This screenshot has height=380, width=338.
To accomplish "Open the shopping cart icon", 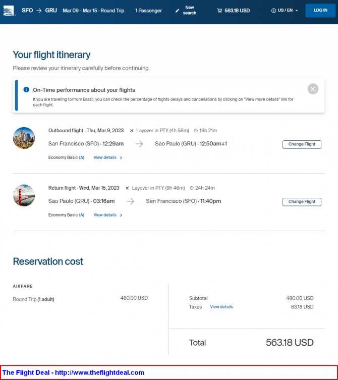I will 219,10.
